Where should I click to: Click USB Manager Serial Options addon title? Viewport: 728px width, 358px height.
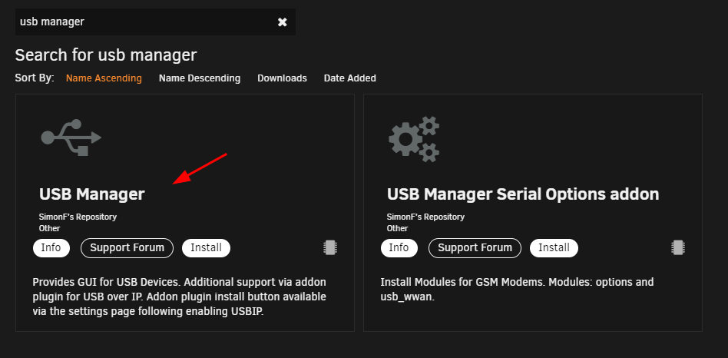523,194
